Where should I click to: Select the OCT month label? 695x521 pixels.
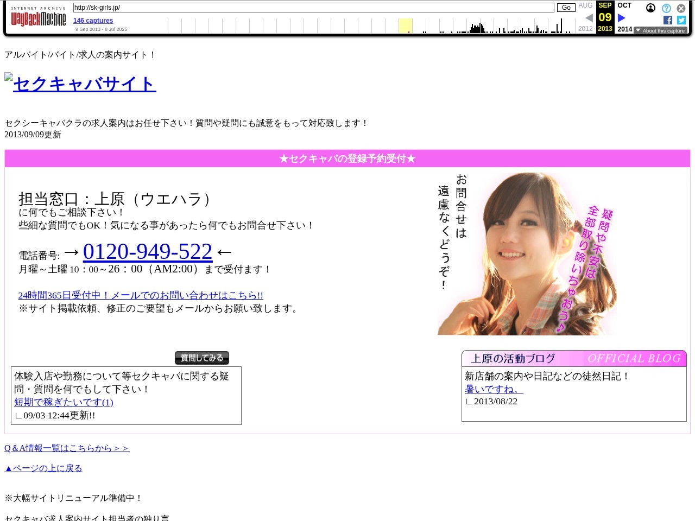point(624,5)
